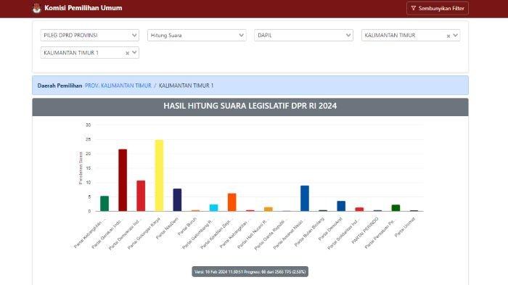Image resolution: width=508 pixels, height=285 pixels.
Task: Click the Partai Buruh axis label
Action: (187, 226)
